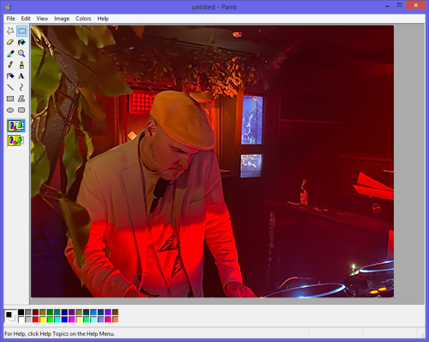Viewport: 429px width, 342px height.
Task: Choose the pale yellow swatch
Action: pyautogui.click(x=79, y=320)
